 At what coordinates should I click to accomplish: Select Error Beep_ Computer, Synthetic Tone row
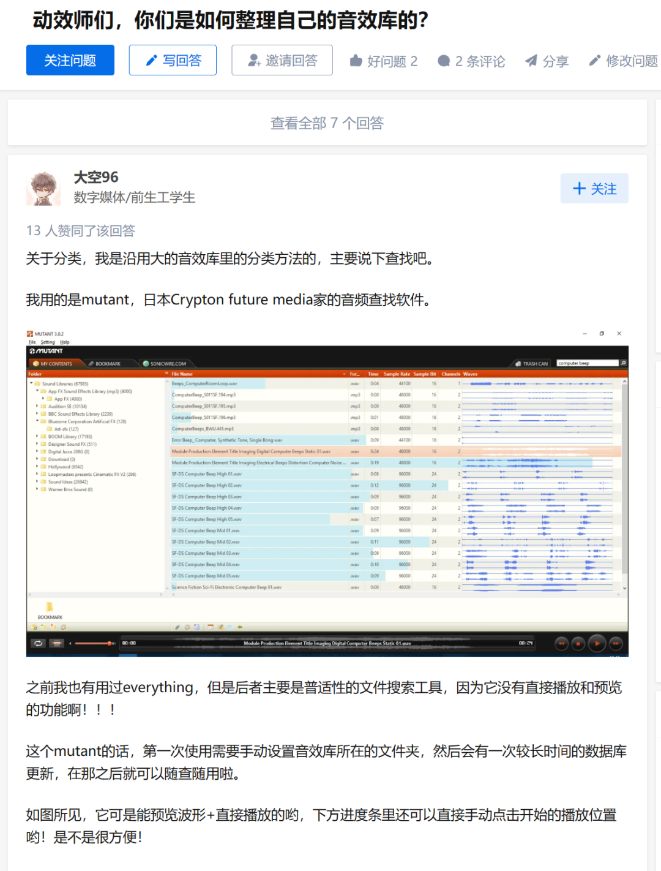pos(395,440)
